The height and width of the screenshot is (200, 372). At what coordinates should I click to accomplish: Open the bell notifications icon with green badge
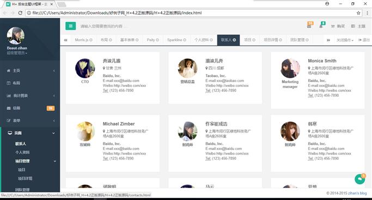(x=321, y=26)
